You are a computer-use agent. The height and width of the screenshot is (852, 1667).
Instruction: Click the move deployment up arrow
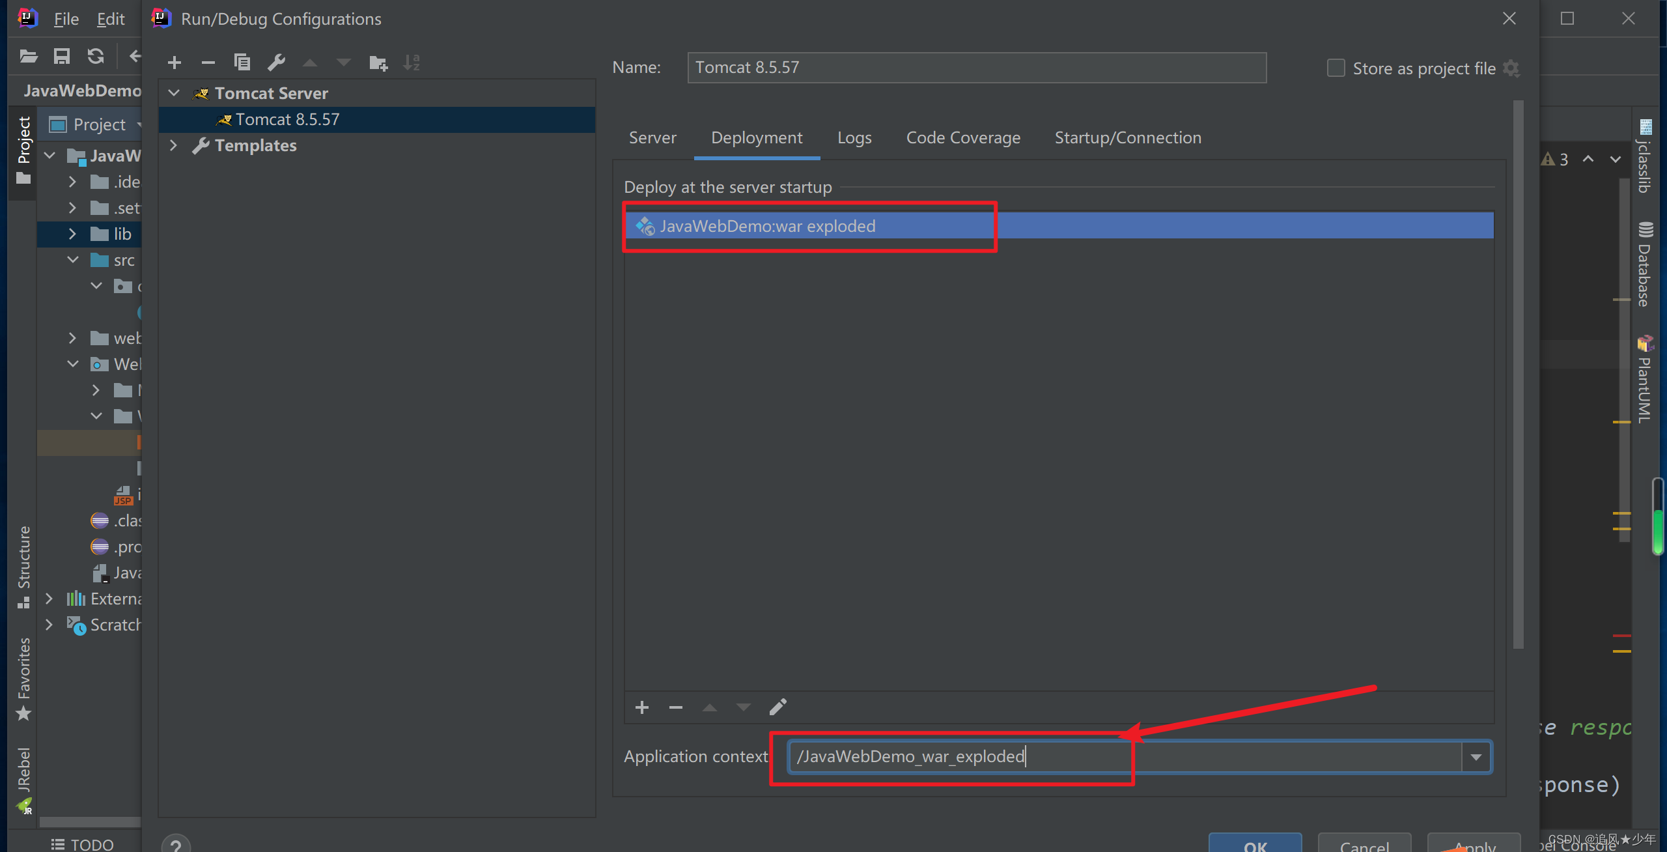point(709,707)
